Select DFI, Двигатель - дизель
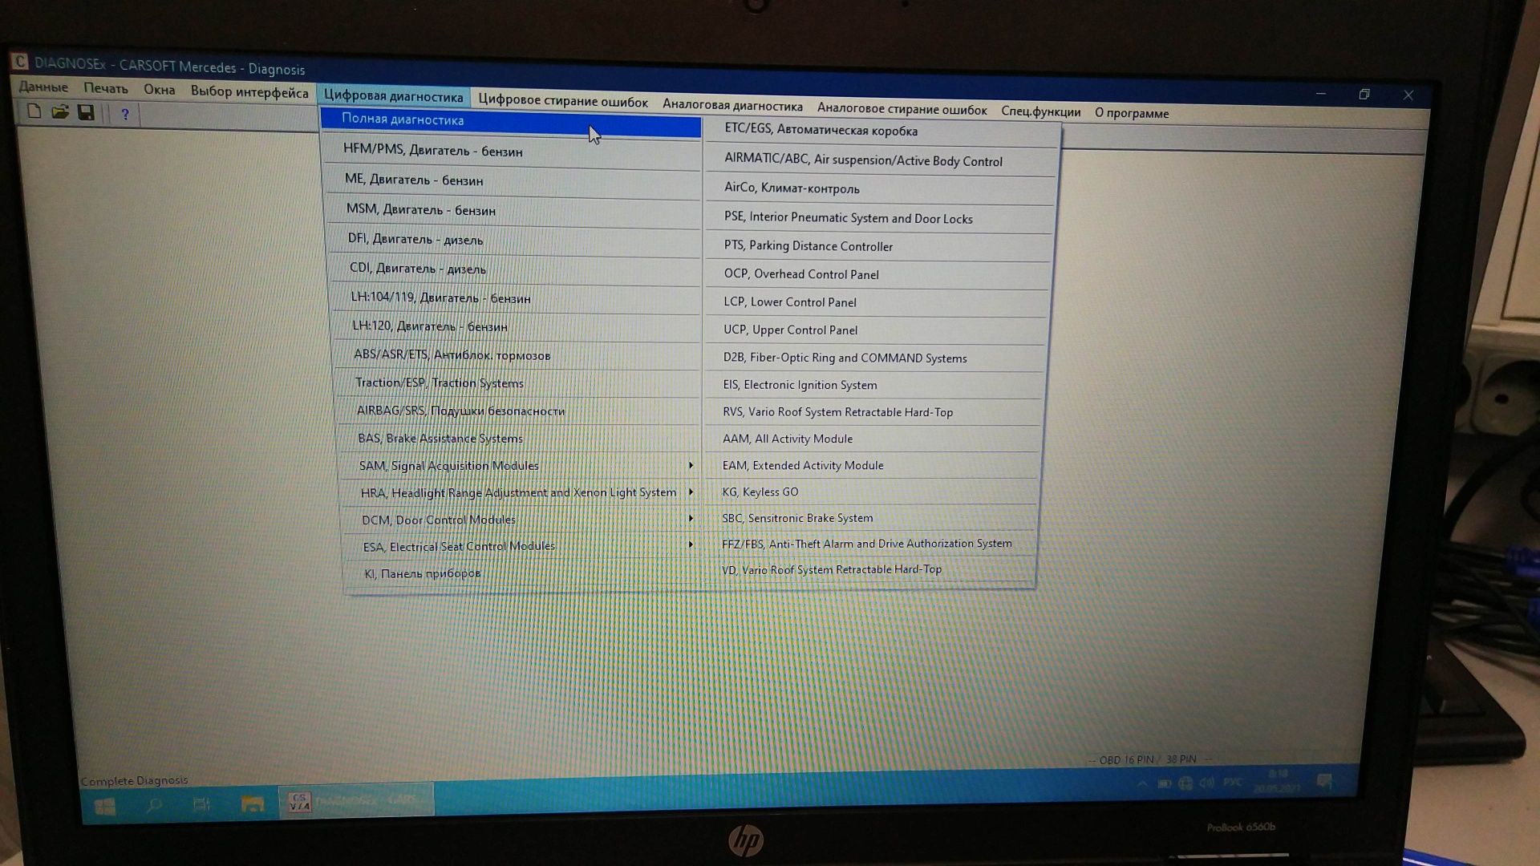This screenshot has width=1540, height=866. click(x=514, y=241)
